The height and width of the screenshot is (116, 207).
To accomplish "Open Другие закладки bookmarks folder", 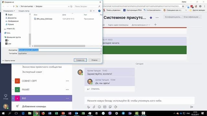I will [x=197, y=10].
